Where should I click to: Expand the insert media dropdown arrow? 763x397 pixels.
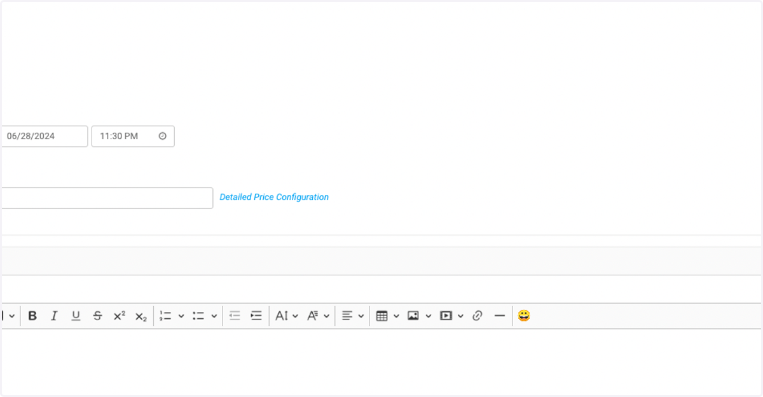[x=461, y=316]
